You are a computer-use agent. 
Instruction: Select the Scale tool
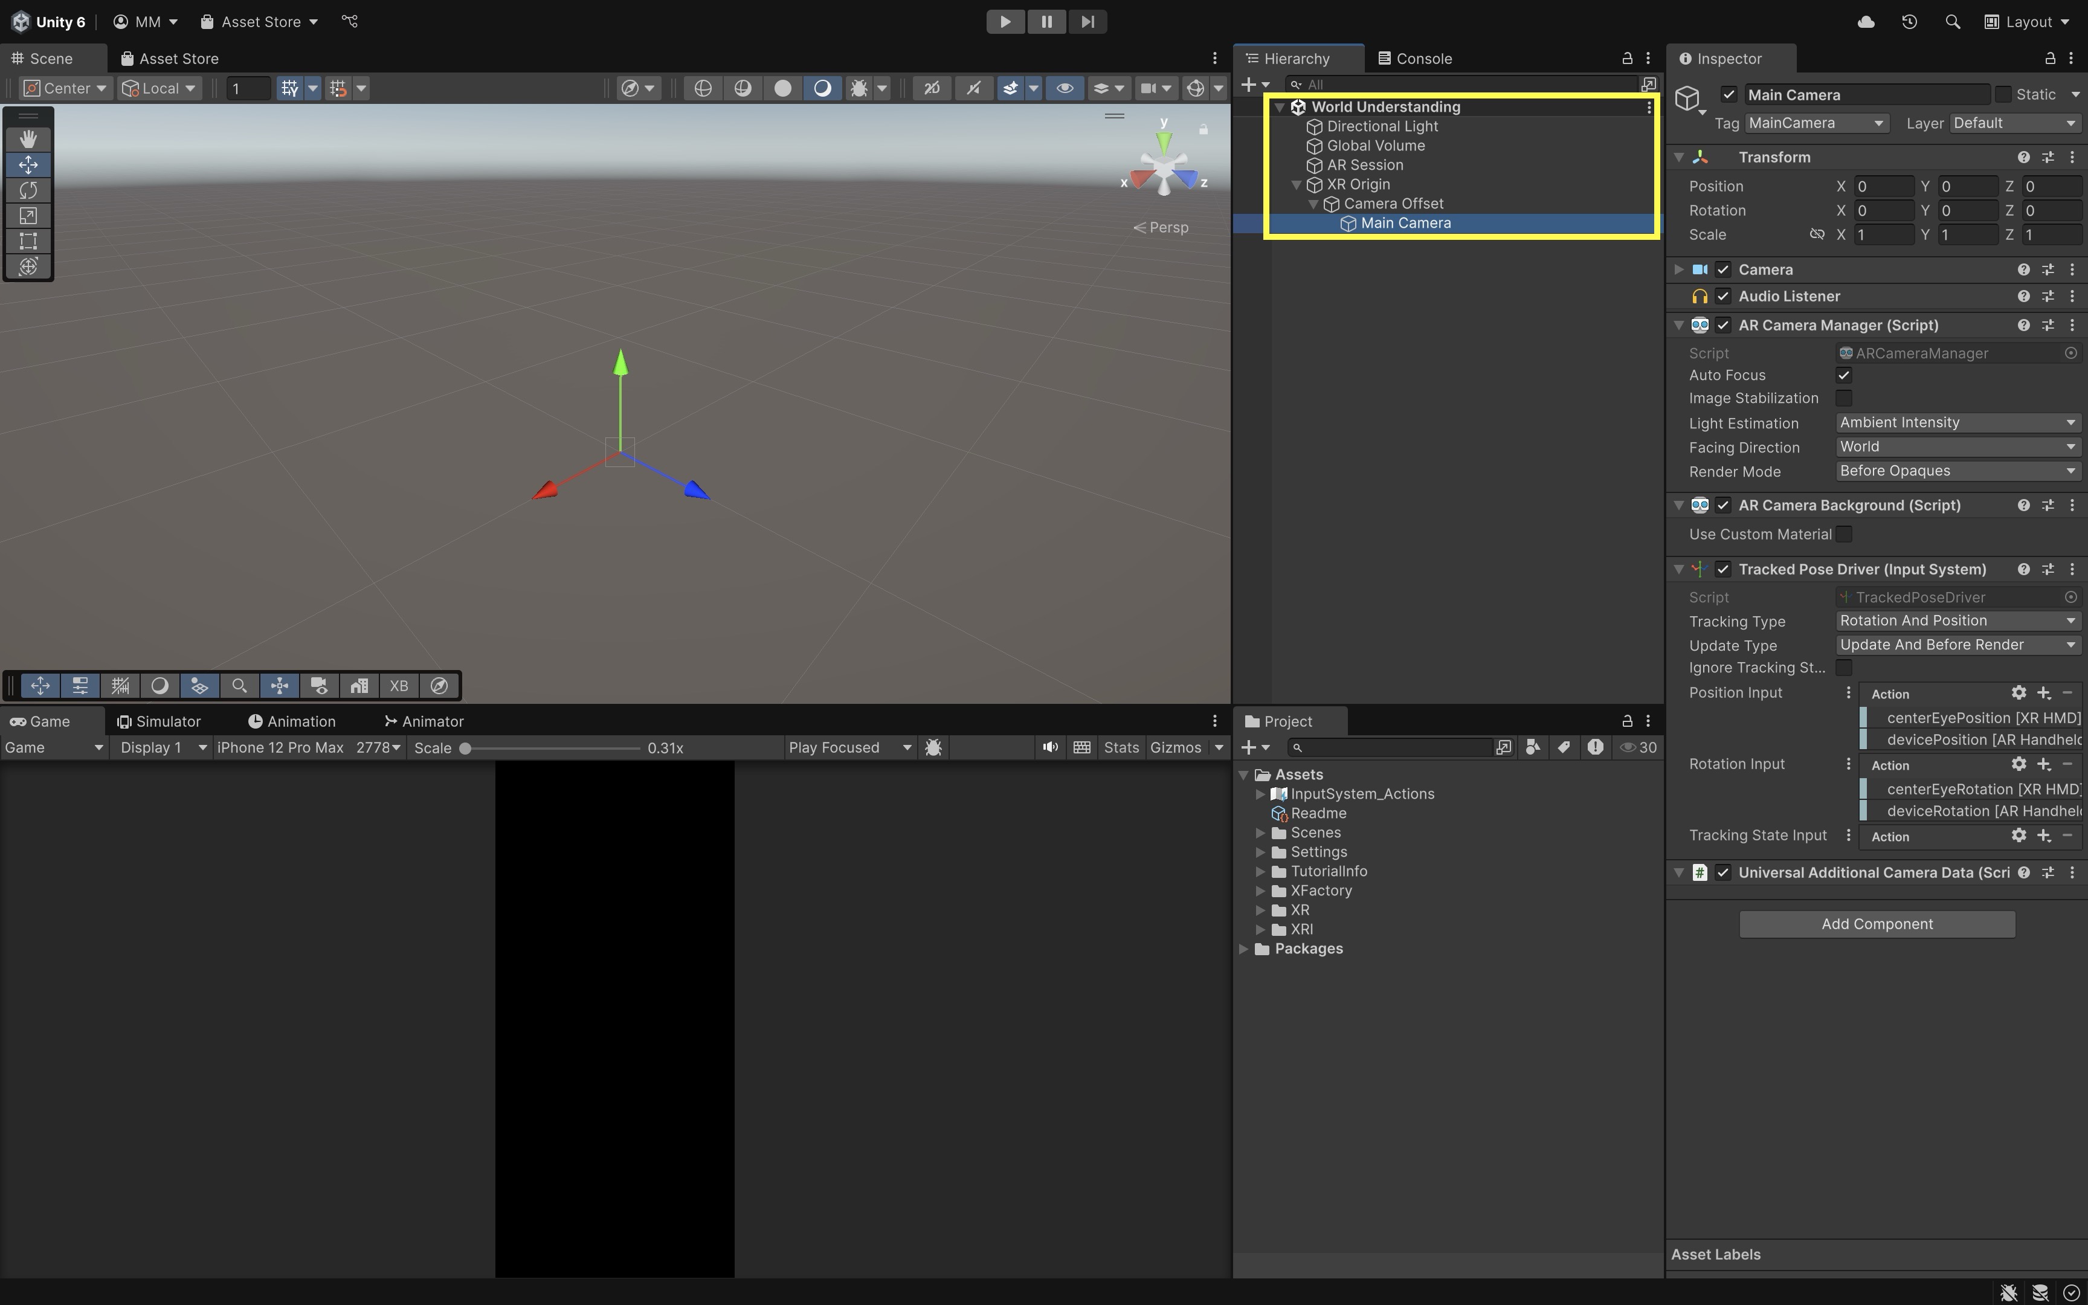pos(28,216)
